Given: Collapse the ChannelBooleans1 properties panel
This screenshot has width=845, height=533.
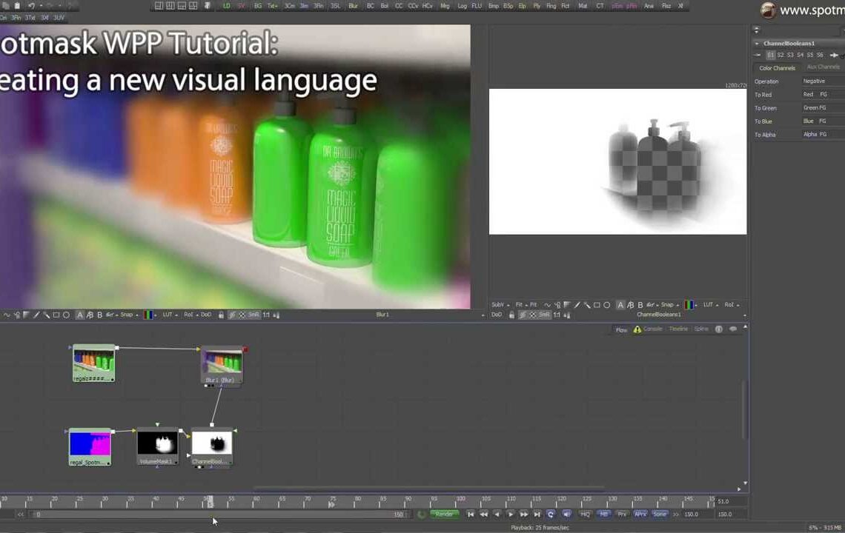Looking at the screenshot, I should [756, 43].
